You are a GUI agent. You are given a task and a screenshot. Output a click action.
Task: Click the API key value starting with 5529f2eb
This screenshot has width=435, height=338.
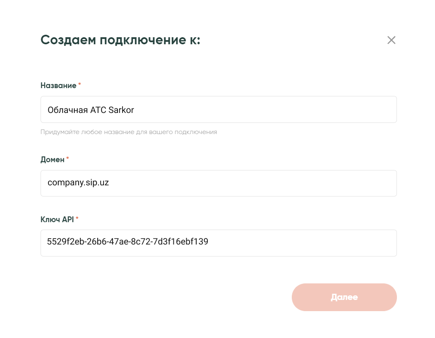pyautogui.click(x=127, y=242)
